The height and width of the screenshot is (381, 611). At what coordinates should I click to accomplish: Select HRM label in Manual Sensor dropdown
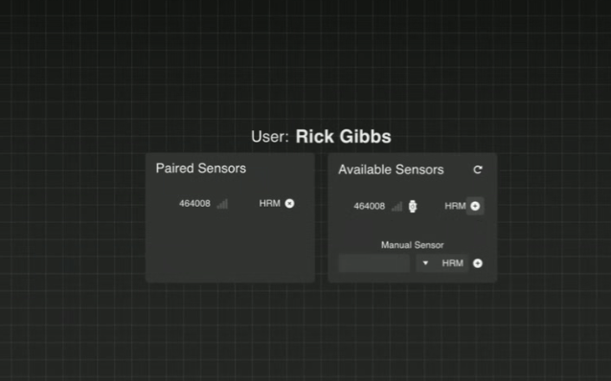(x=452, y=263)
